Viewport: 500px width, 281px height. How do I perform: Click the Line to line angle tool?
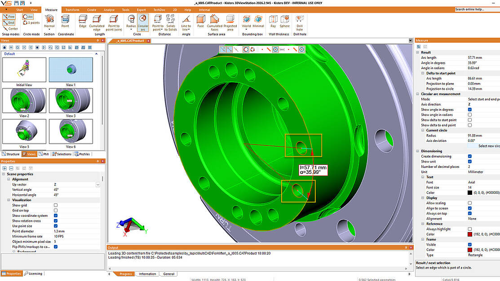point(186,22)
